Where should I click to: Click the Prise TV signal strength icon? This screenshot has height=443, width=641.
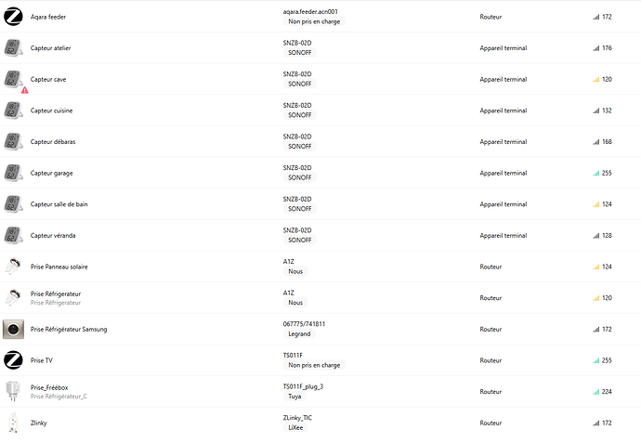click(597, 360)
